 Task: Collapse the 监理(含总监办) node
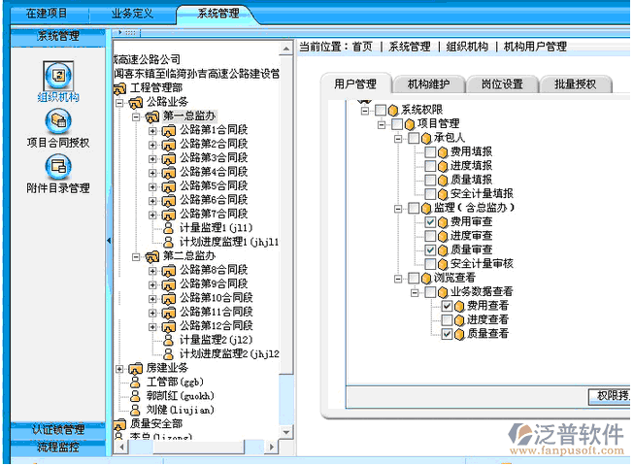tap(398, 209)
